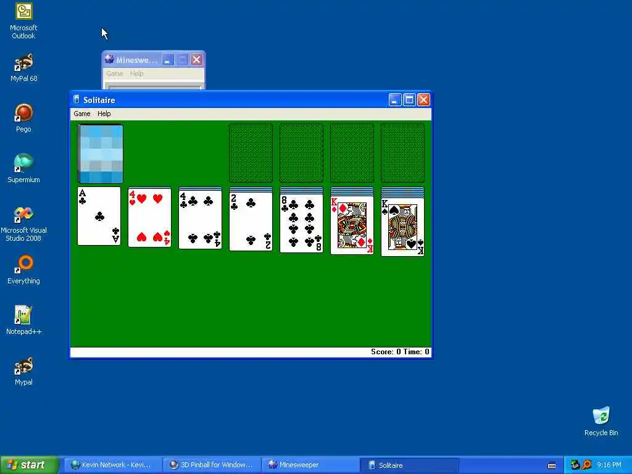Select the King of Diamonds card
The width and height of the screenshot is (632, 474).
point(352,225)
